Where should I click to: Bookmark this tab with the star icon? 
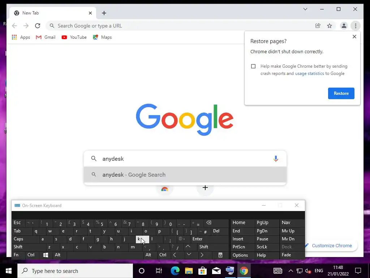(x=330, y=26)
